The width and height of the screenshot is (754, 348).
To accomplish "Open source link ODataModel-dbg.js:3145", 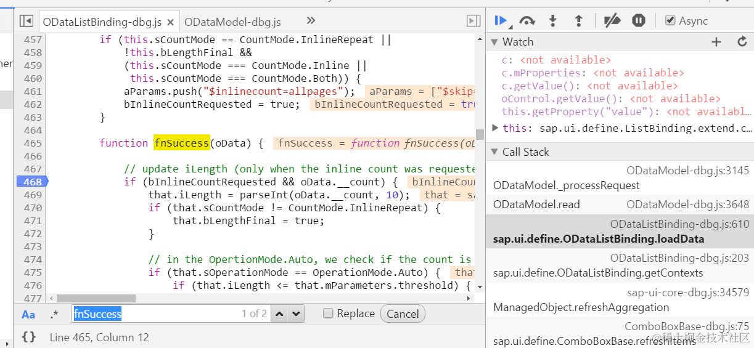I will click(x=687, y=171).
